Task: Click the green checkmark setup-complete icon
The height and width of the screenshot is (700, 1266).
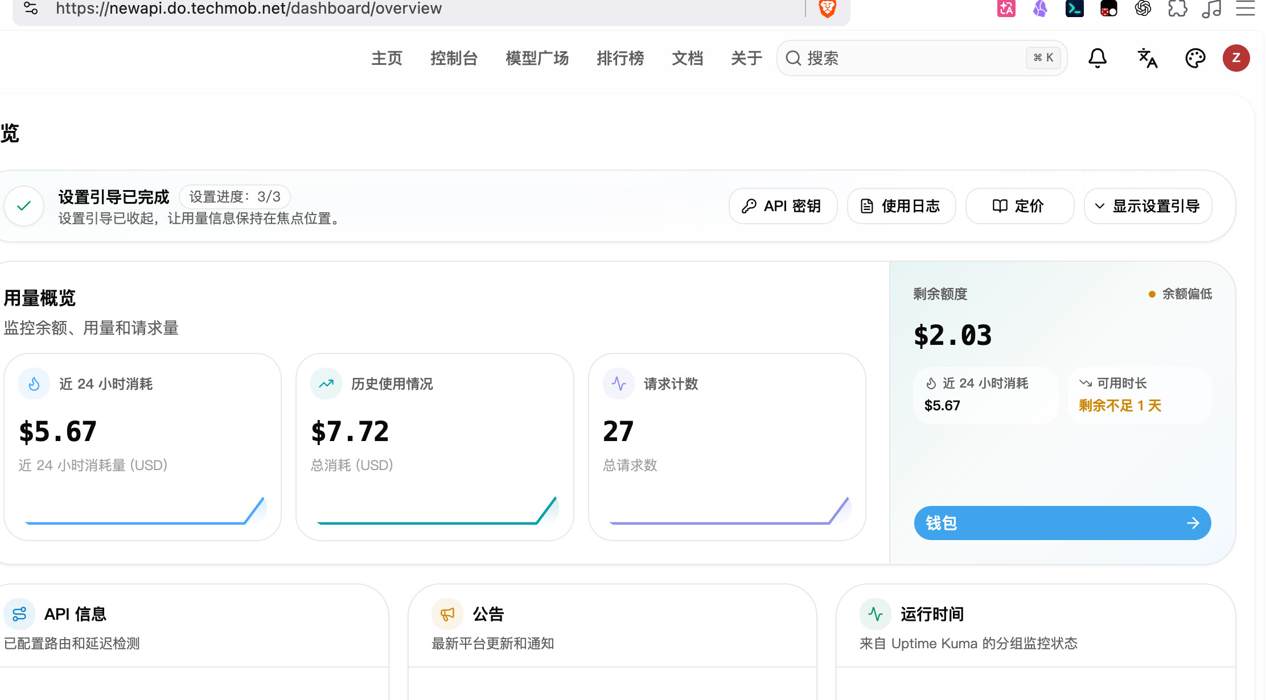Action: pos(24,206)
